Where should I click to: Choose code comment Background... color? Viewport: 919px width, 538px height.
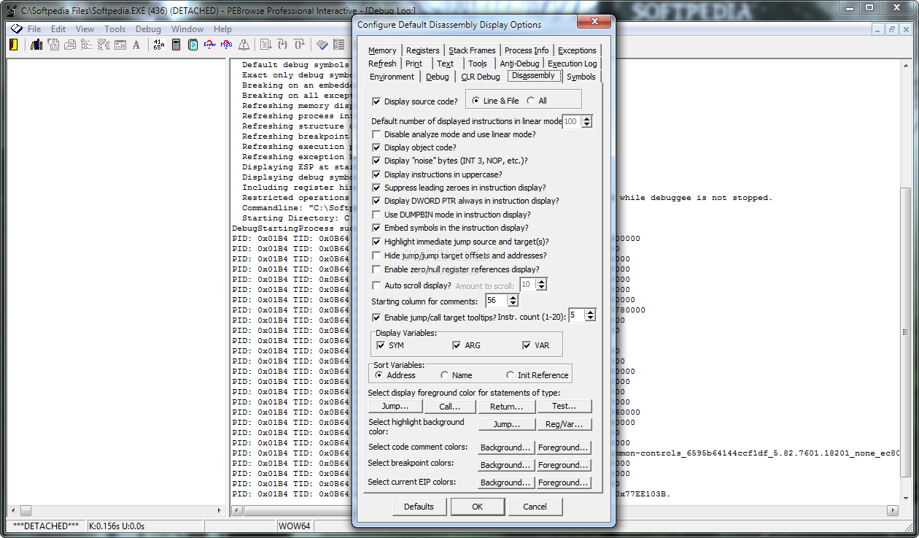(x=506, y=447)
